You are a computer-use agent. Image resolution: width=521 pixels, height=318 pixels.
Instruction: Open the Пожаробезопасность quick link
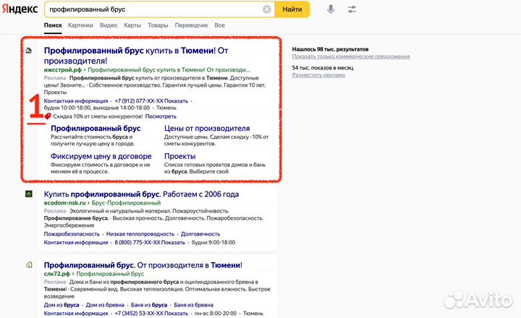click(72, 234)
